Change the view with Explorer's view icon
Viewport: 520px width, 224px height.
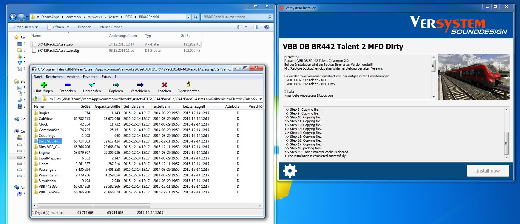(x=240, y=27)
